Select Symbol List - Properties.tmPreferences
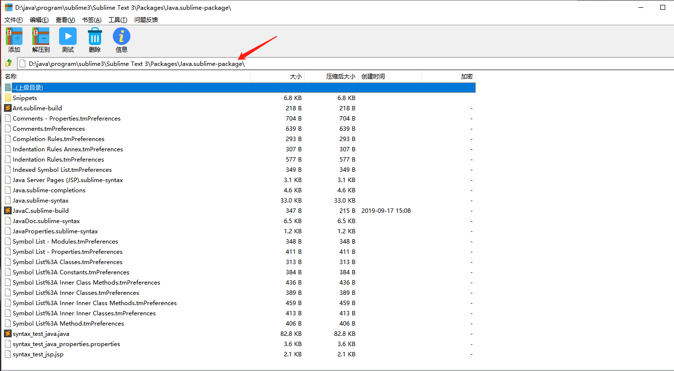 67,252
